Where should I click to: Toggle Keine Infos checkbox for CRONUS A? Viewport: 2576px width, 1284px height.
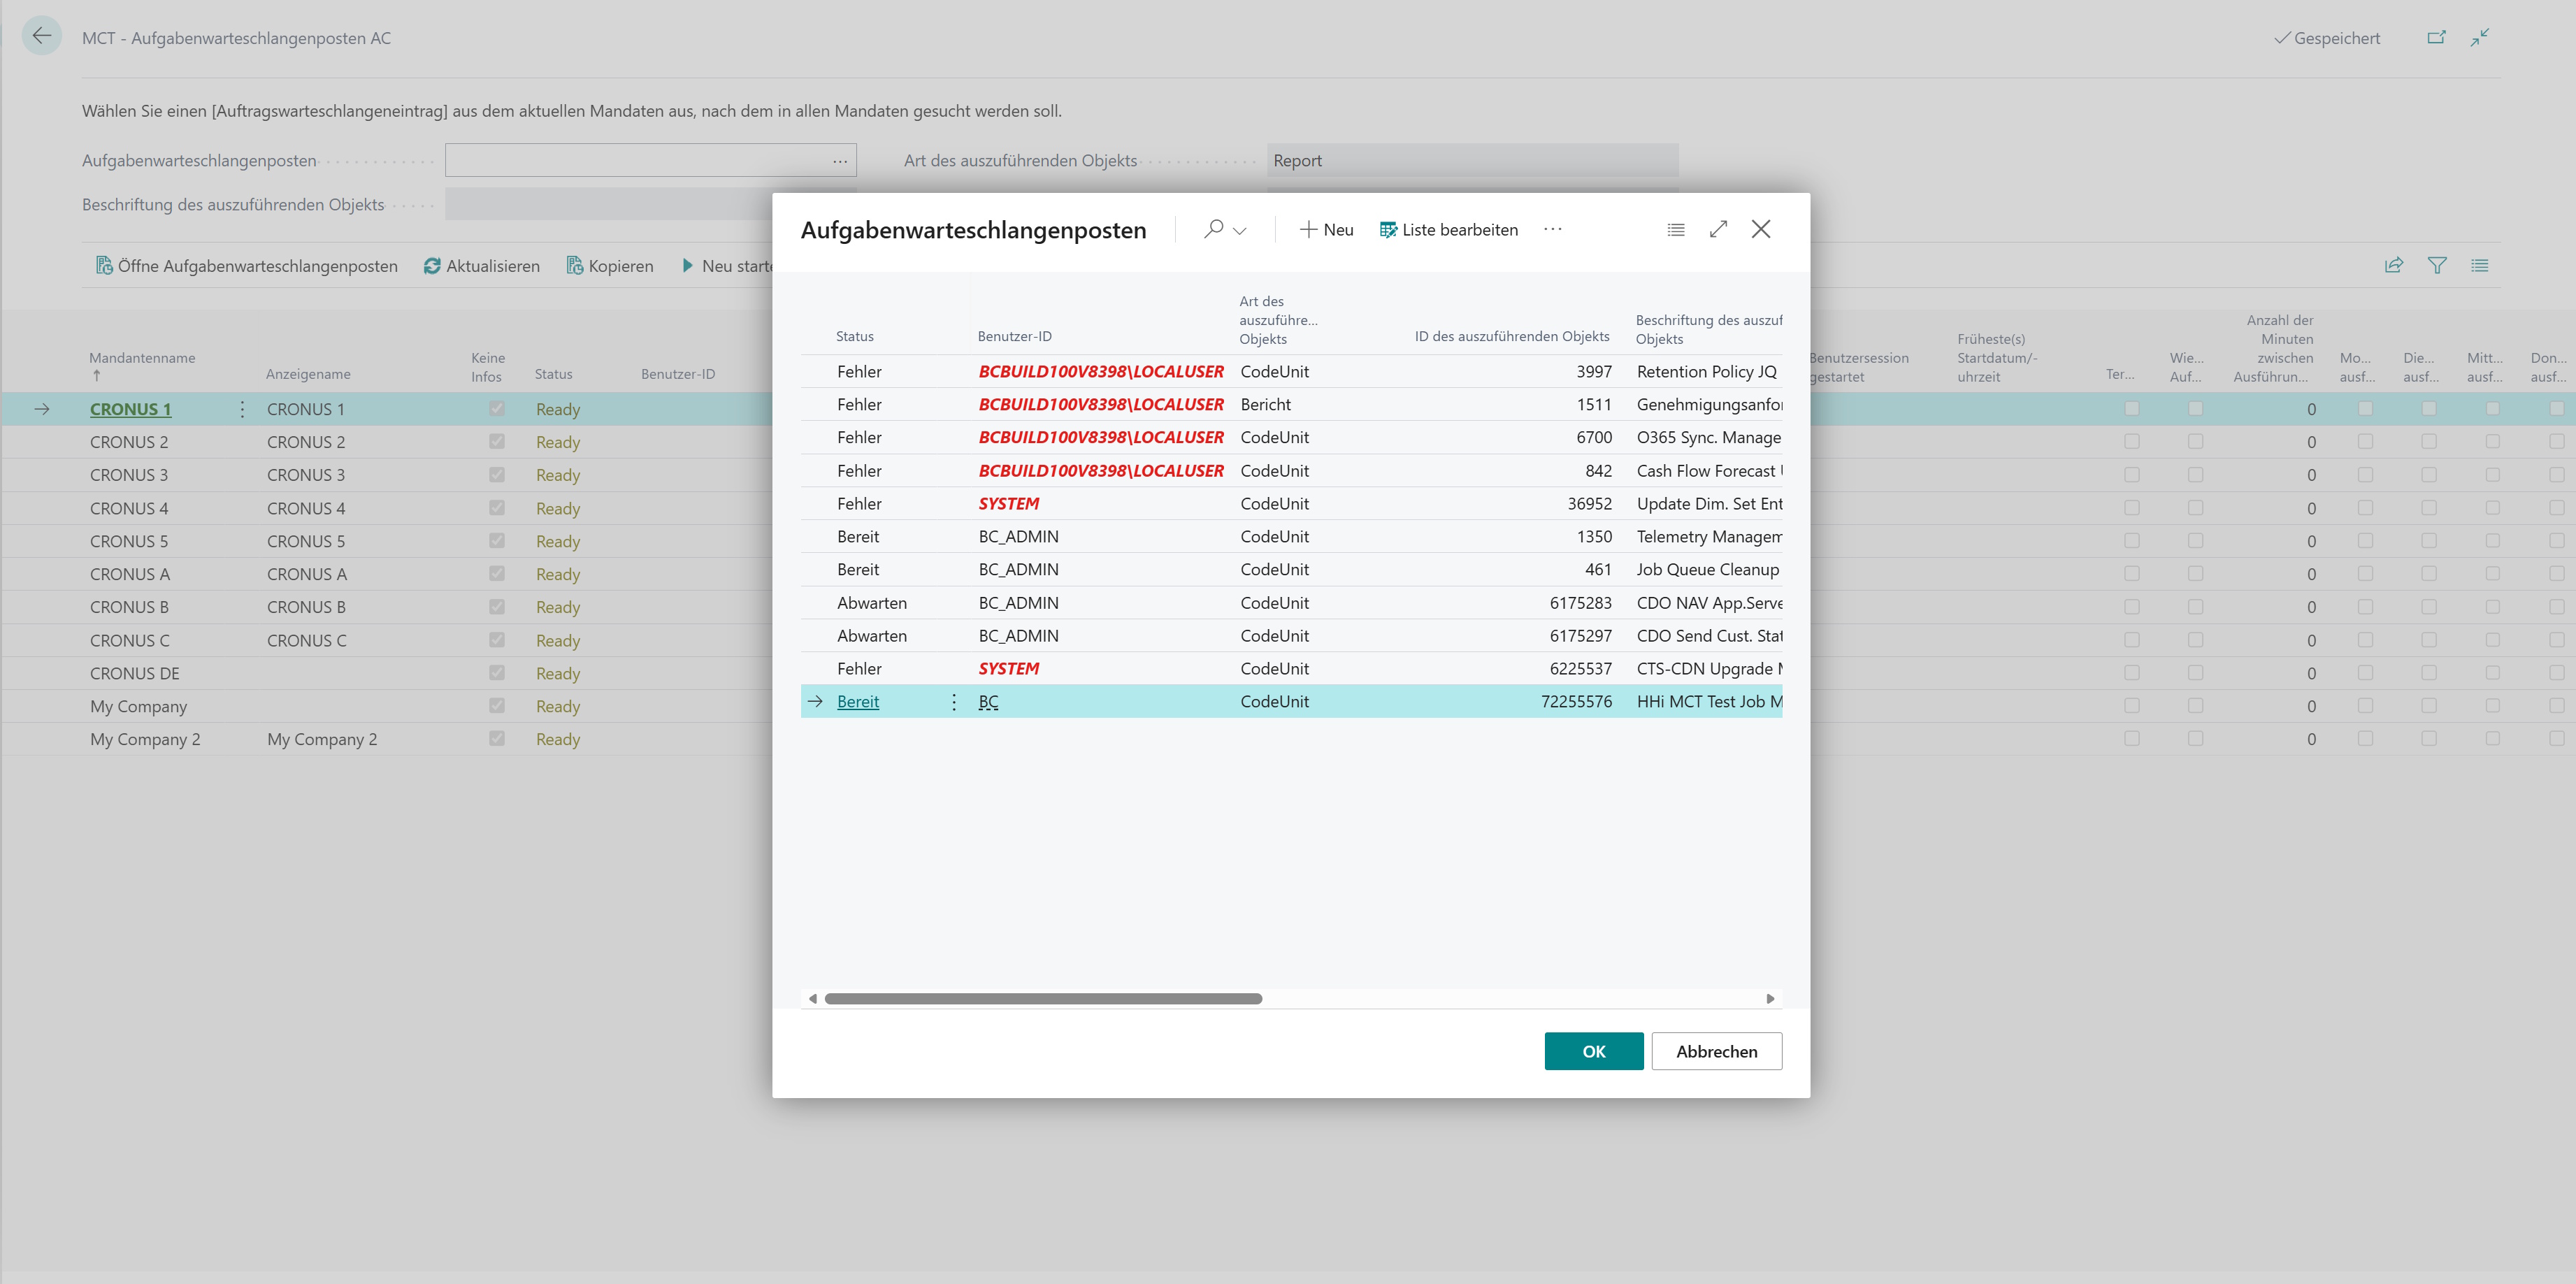tap(496, 573)
